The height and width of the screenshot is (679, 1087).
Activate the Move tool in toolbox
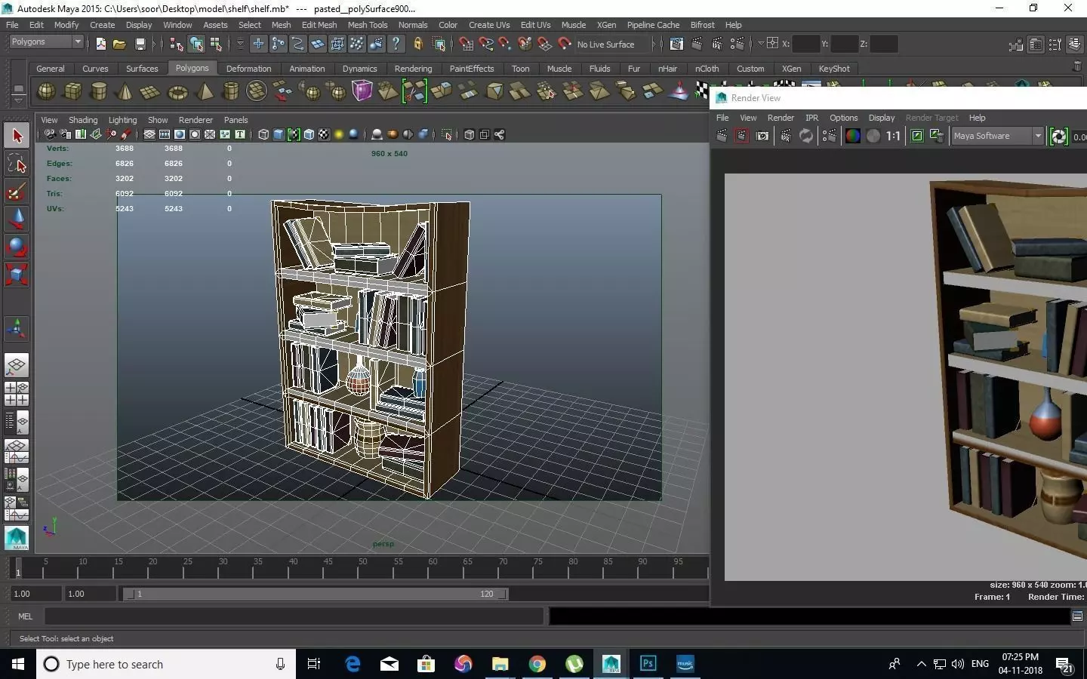[17, 218]
